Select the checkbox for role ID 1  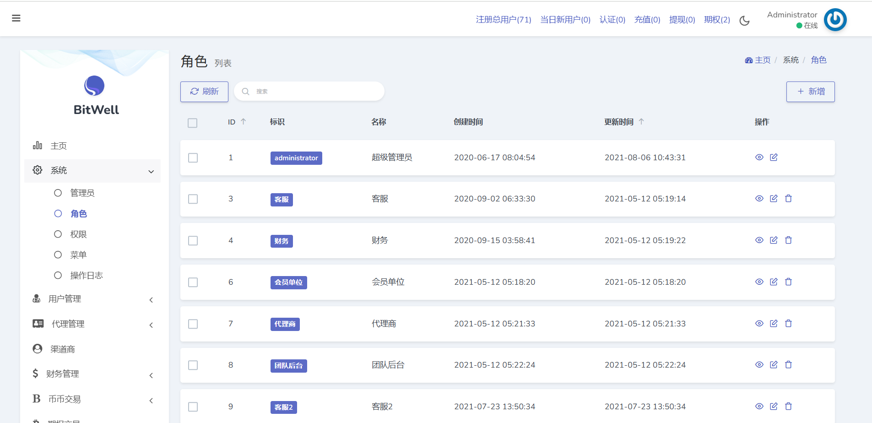(x=193, y=158)
